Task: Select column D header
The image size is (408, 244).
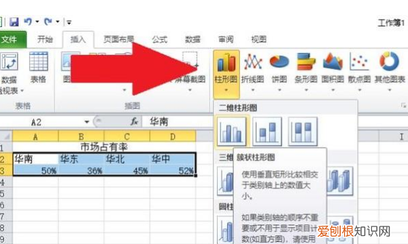Action: (x=173, y=136)
